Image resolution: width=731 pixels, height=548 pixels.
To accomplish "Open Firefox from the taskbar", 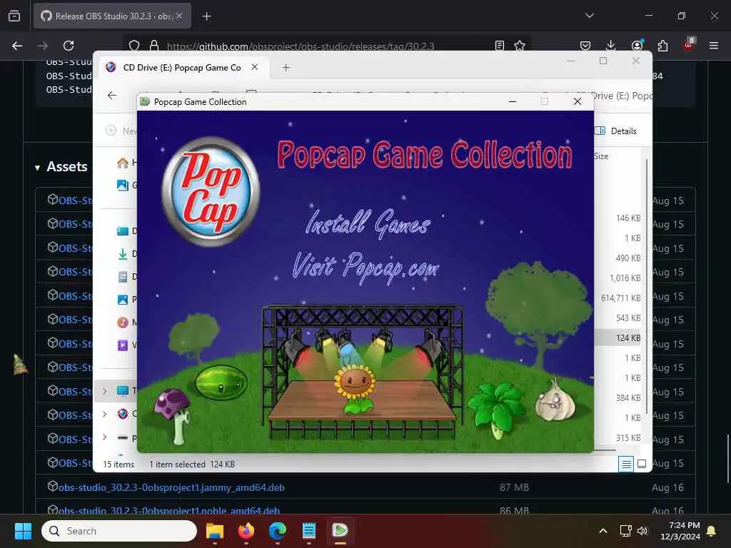I will pyautogui.click(x=246, y=531).
